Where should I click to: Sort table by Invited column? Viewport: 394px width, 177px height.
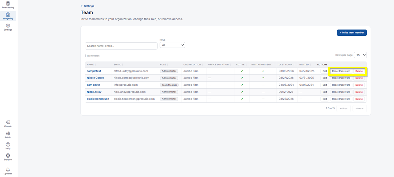[x=305, y=65]
